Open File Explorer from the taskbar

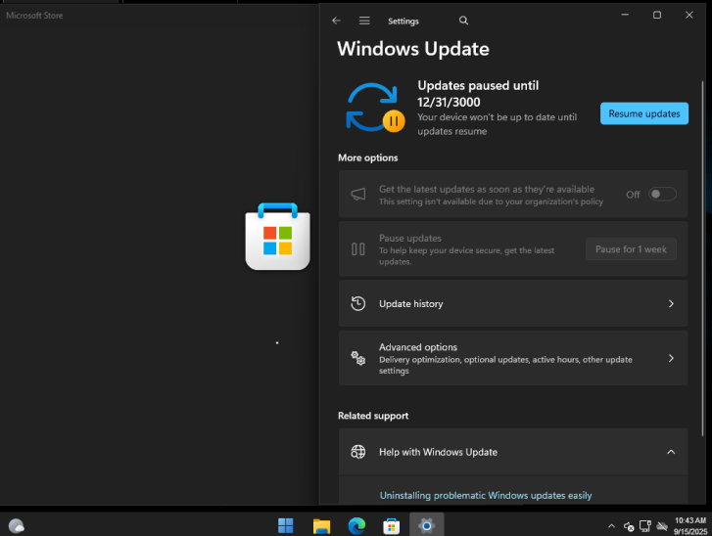coord(321,526)
